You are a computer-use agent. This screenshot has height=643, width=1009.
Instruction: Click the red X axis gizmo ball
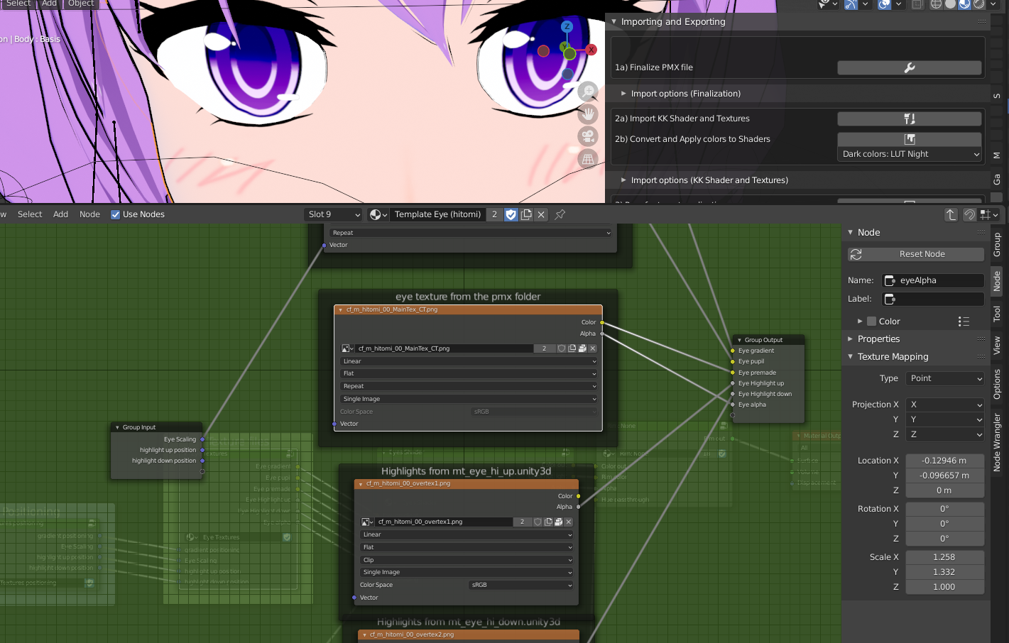[591, 50]
